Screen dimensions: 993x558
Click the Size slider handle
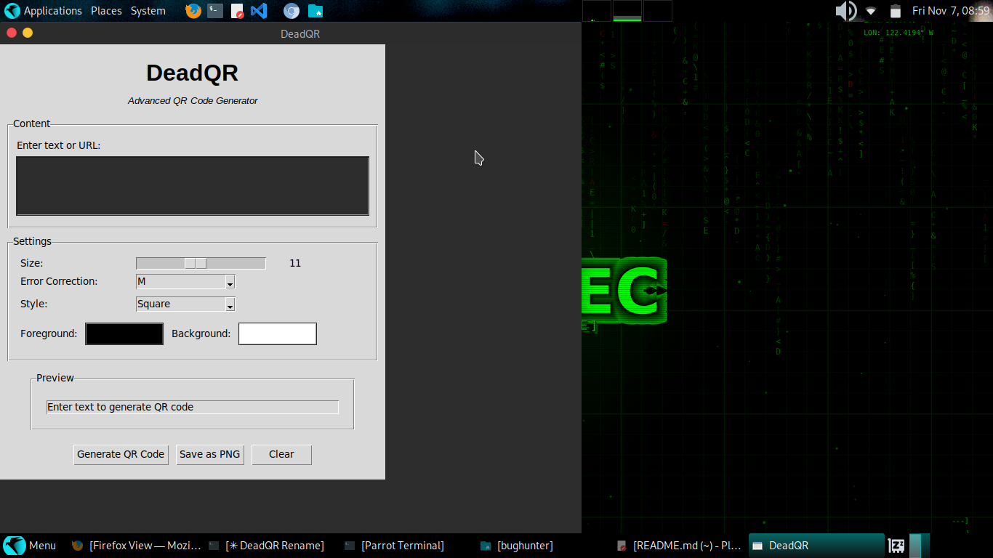(196, 263)
